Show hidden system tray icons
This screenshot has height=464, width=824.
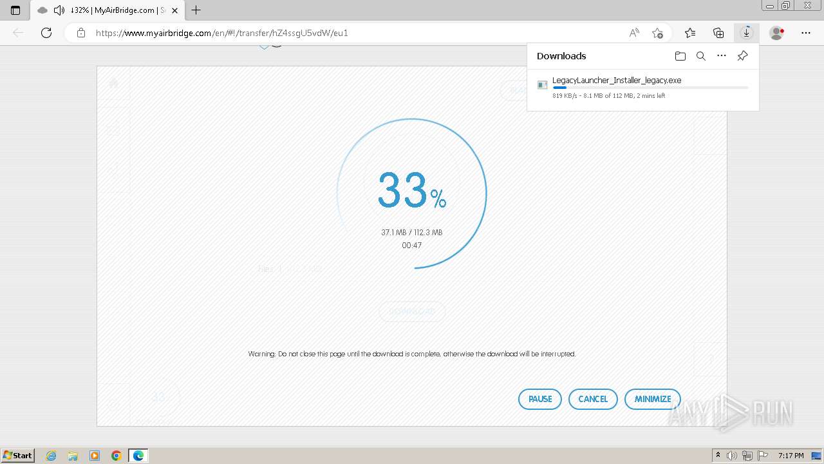[x=718, y=456]
